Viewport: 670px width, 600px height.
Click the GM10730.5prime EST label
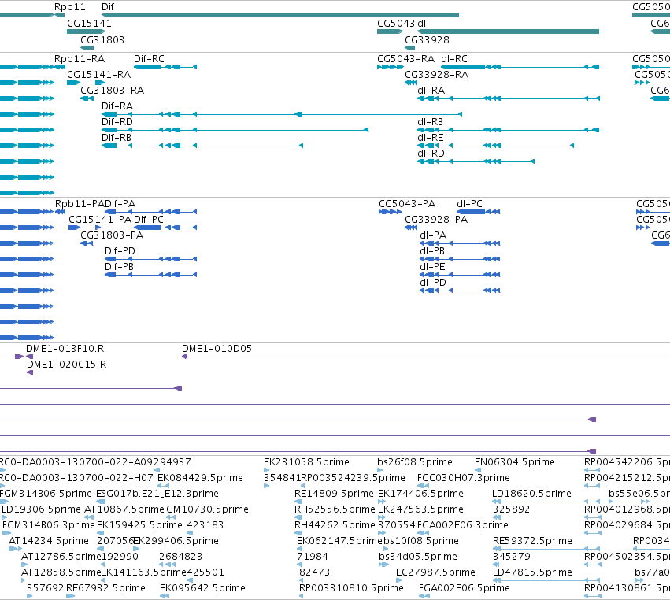point(207,509)
